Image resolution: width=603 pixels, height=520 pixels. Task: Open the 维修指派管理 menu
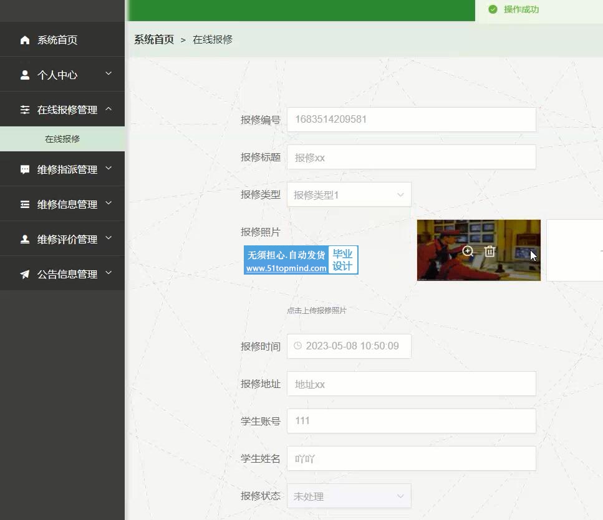tap(62, 169)
